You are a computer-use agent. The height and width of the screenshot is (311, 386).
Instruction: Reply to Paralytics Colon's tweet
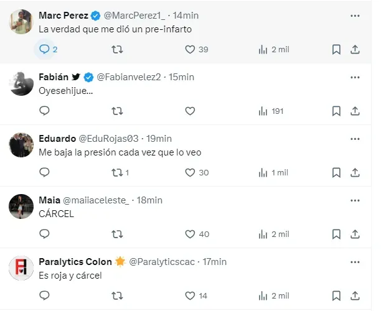pyautogui.click(x=45, y=295)
